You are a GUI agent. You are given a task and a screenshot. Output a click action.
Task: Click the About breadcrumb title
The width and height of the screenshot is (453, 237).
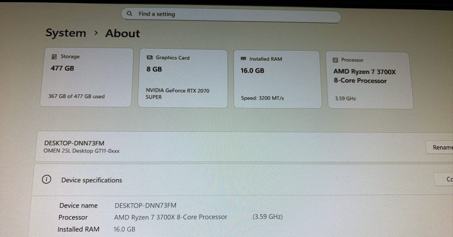click(x=123, y=33)
